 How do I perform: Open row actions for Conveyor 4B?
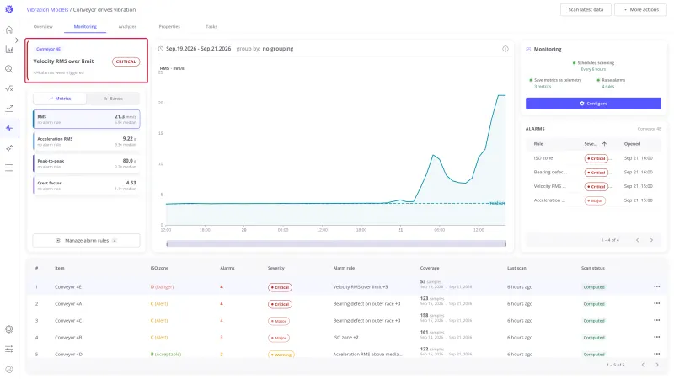pyautogui.click(x=657, y=338)
